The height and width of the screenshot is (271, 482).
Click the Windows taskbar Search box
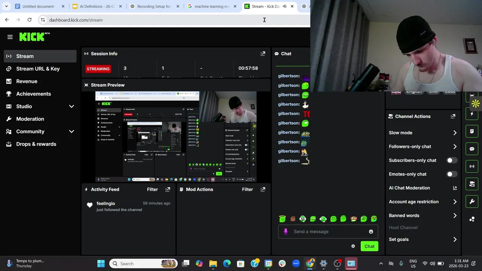click(144, 263)
